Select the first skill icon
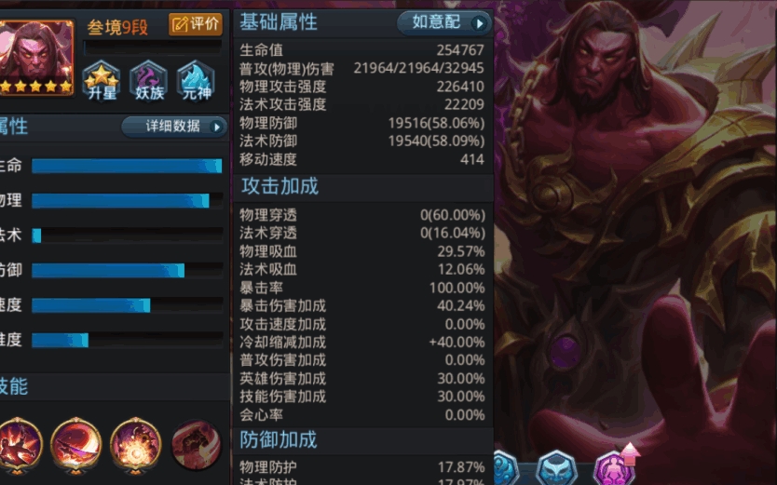 19,444
